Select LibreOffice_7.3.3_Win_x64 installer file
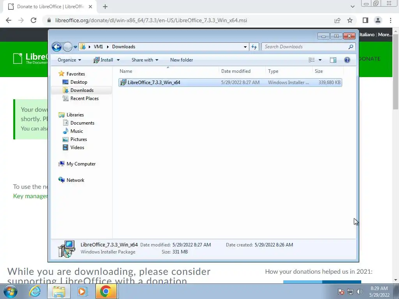 coord(230,83)
